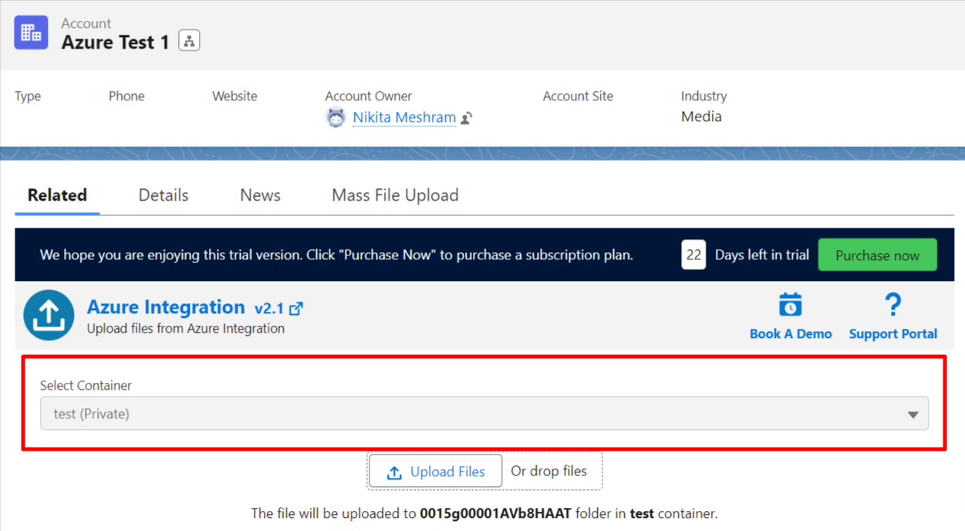This screenshot has width=965, height=531.
Task: Click the Type field label
Action: point(28,96)
